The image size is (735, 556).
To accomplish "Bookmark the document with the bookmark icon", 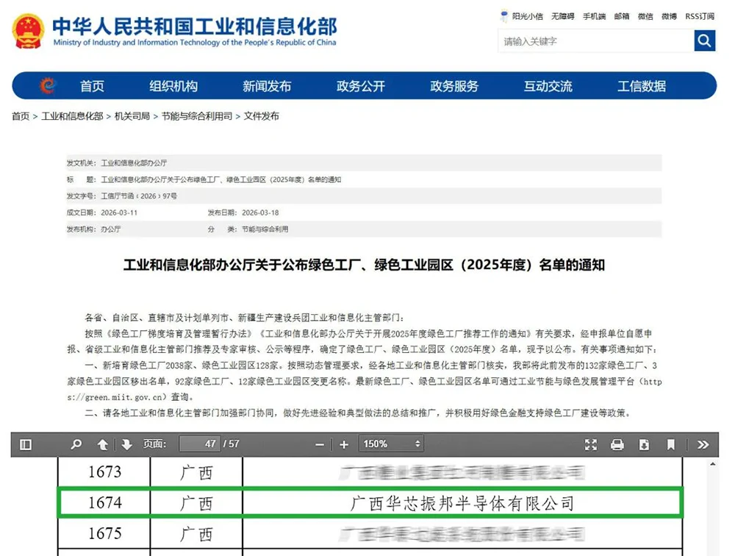I will [x=670, y=444].
